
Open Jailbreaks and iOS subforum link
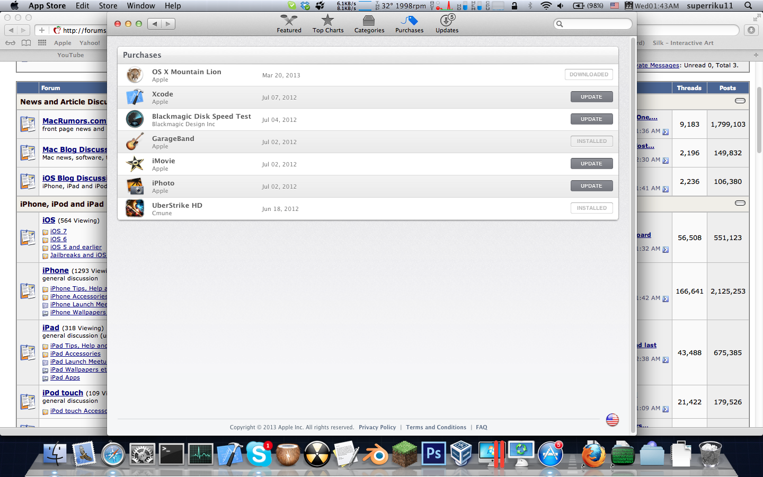point(78,255)
